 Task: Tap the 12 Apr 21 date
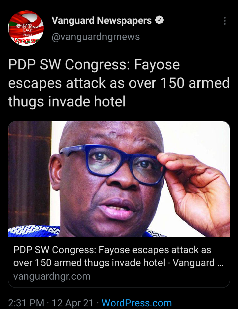(72, 303)
